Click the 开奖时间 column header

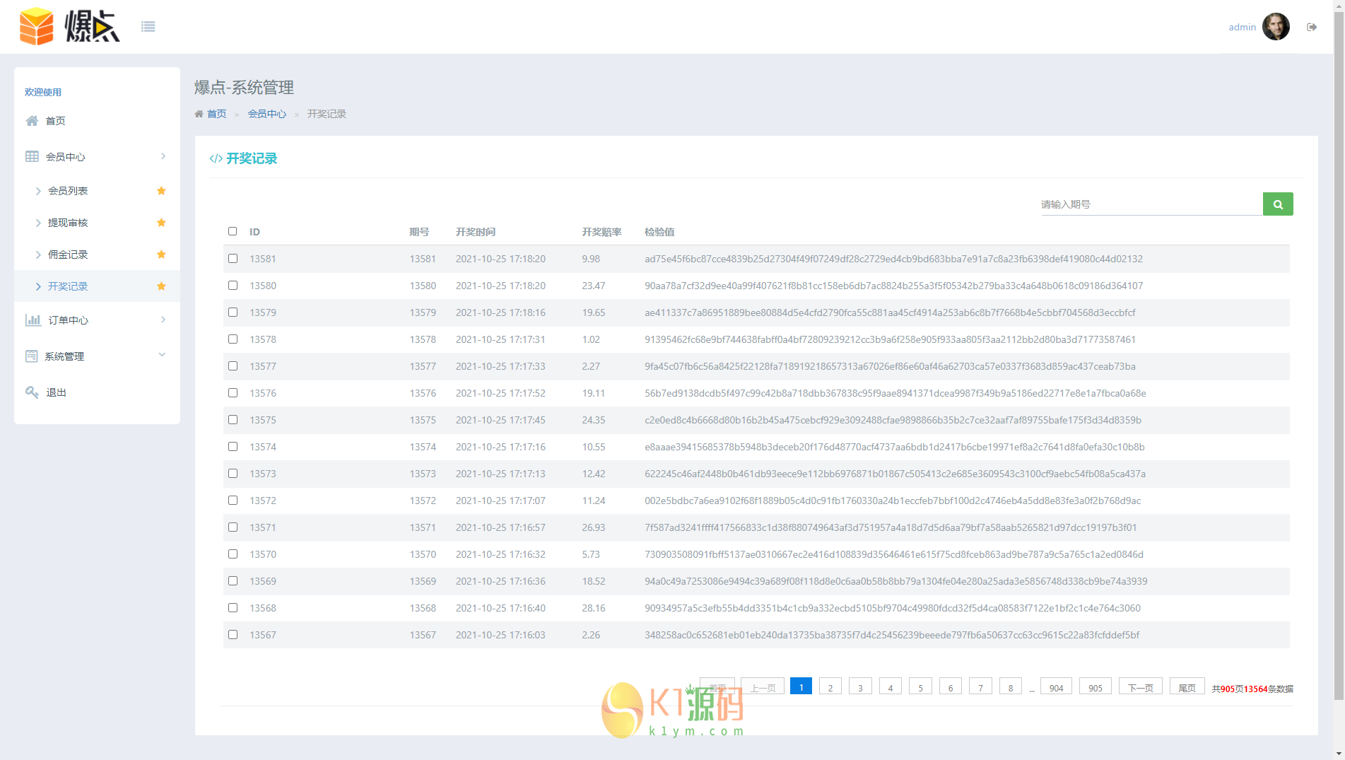476,232
